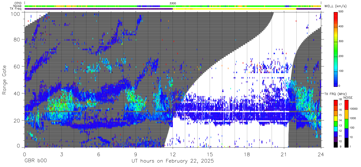This screenshot has width=361, height=167.
Task: Click the 200 label on the WID colorbar
Action: [x=342, y=56]
